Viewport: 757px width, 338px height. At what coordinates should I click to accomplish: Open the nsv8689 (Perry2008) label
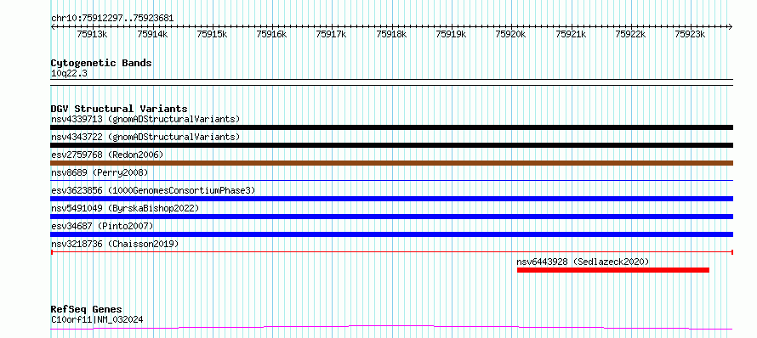coord(100,172)
